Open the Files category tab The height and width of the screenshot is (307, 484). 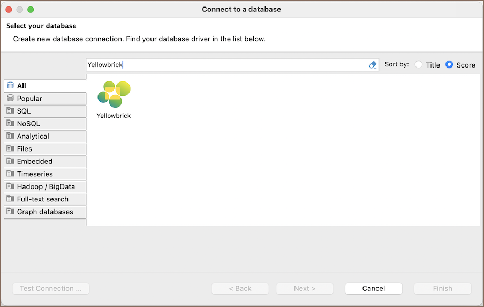tap(25, 149)
